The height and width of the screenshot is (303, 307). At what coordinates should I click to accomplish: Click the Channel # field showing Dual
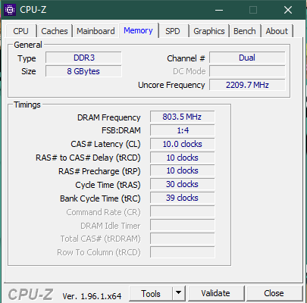point(247,58)
